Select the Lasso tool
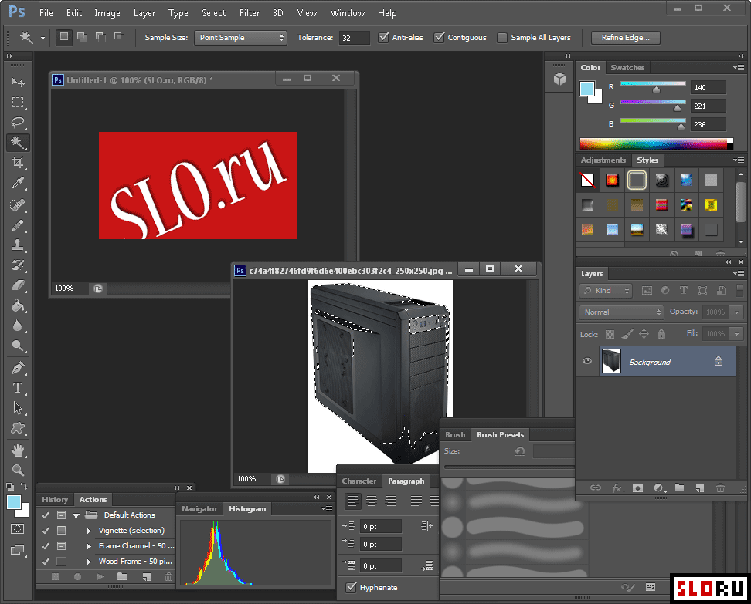This screenshot has height=604, width=751. (18, 123)
